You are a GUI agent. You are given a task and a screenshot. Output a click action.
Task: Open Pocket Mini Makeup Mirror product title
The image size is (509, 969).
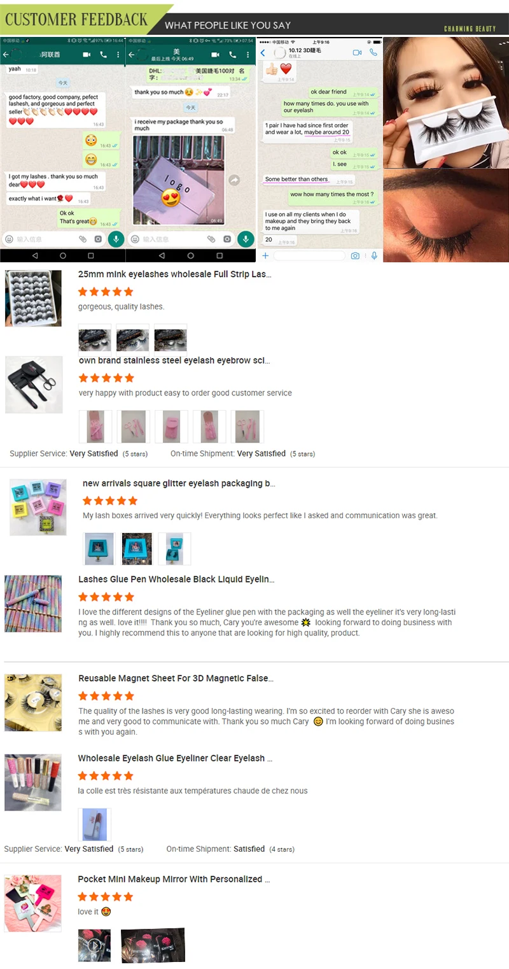pos(174,879)
